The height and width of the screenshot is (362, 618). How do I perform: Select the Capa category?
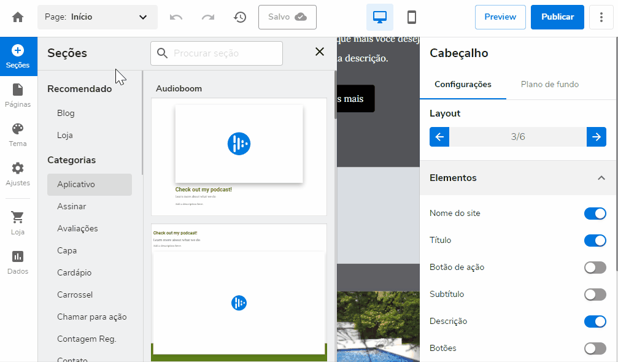tap(67, 250)
